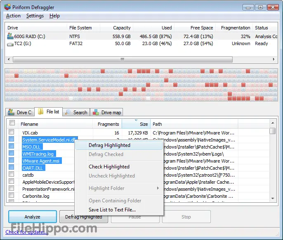This screenshot has height=240, width=283.
Task: Select the AppleMobileDeviceSupport file name
Action: [48, 182]
